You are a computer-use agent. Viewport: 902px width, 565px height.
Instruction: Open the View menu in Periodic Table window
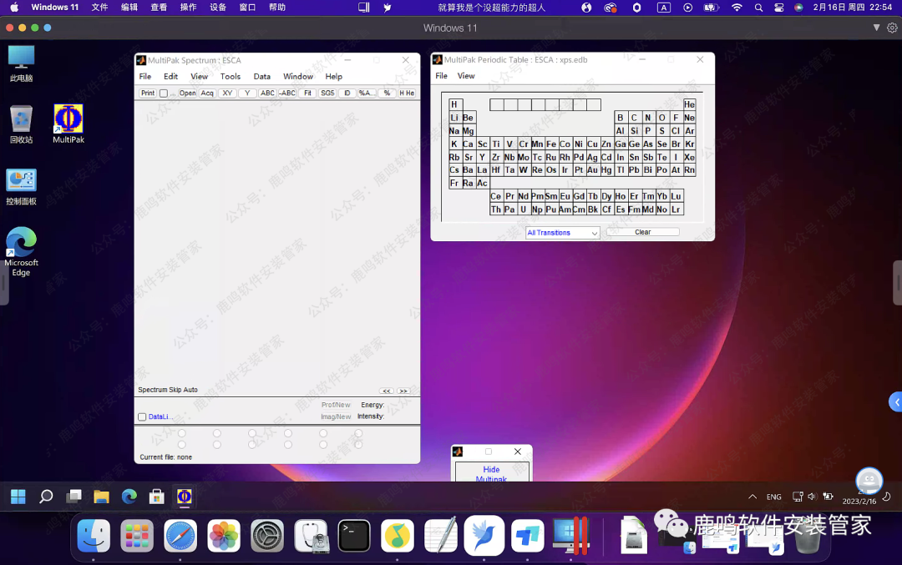click(x=466, y=76)
